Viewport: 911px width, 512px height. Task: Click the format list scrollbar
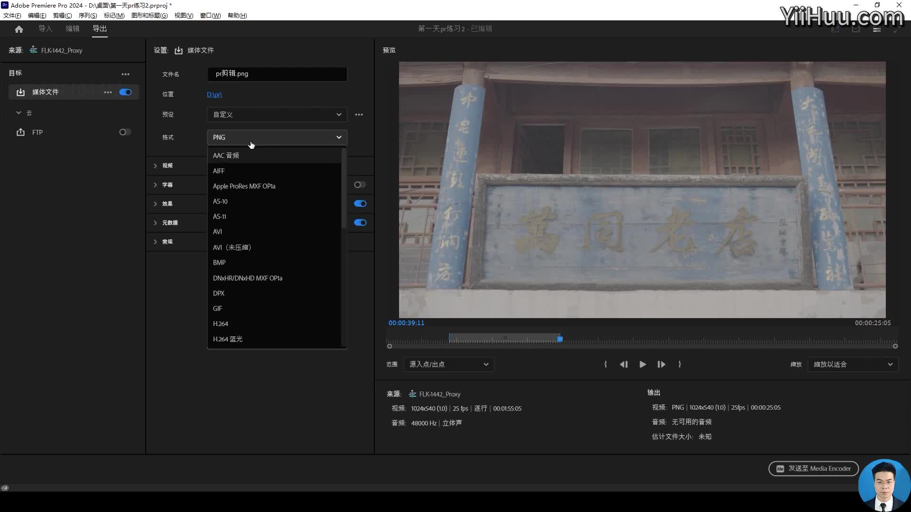tap(344, 188)
